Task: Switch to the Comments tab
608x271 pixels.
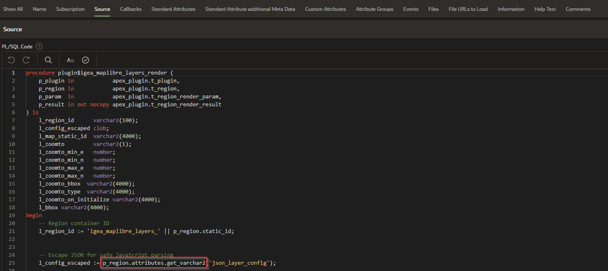Action: click(x=578, y=9)
